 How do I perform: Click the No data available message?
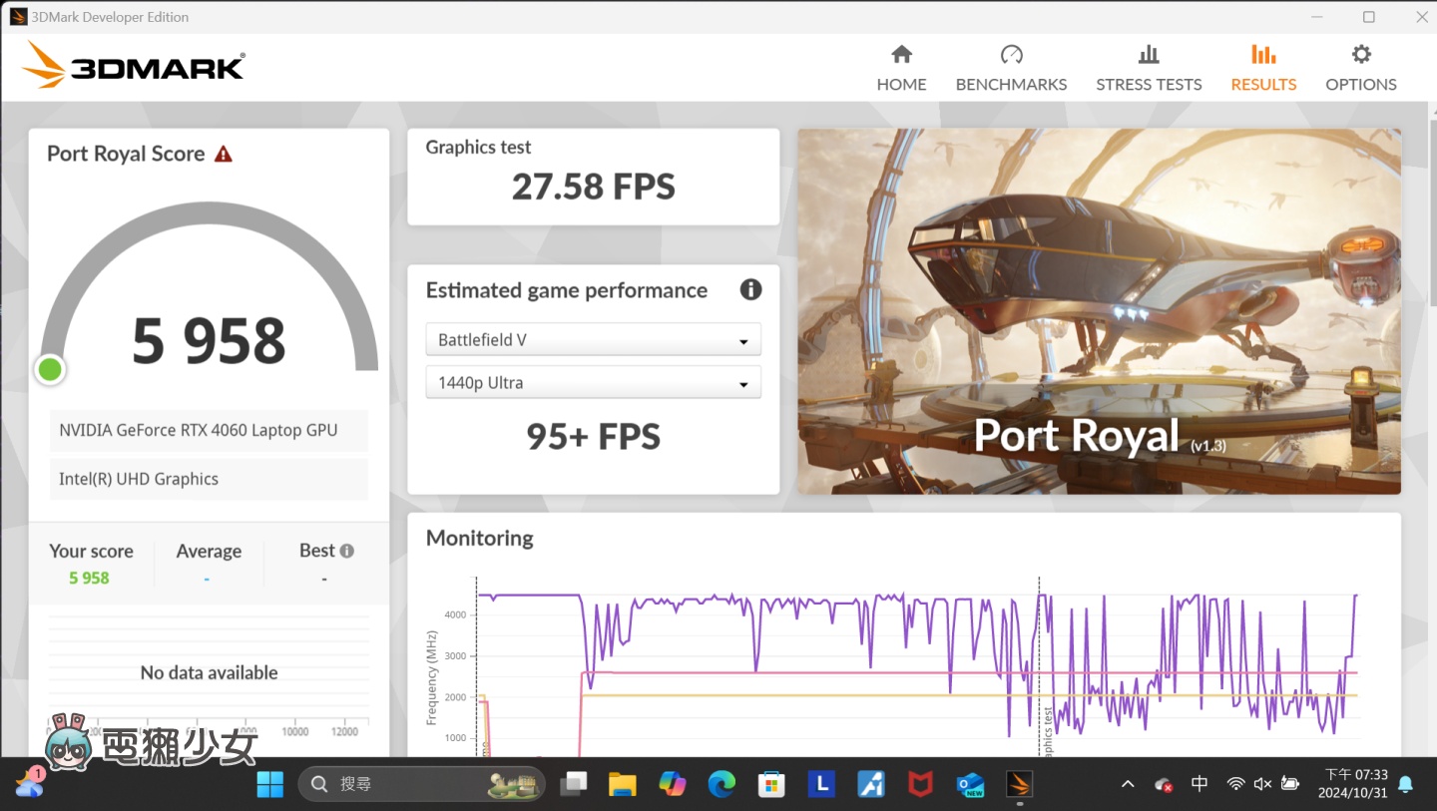point(209,673)
